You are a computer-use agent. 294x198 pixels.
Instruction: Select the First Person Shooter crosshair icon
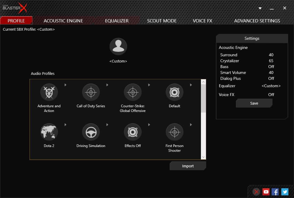point(175,132)
